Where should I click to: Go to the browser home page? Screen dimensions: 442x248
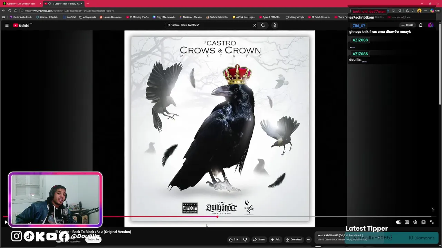tap(16, 11)
